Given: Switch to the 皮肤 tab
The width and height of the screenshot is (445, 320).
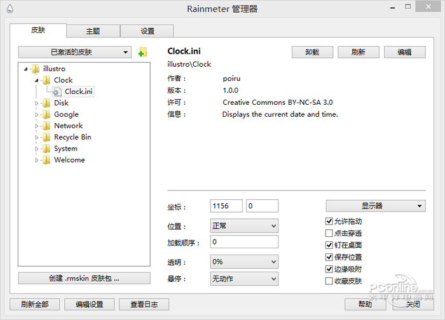Looking at the screenshot, I should (38, 30).
